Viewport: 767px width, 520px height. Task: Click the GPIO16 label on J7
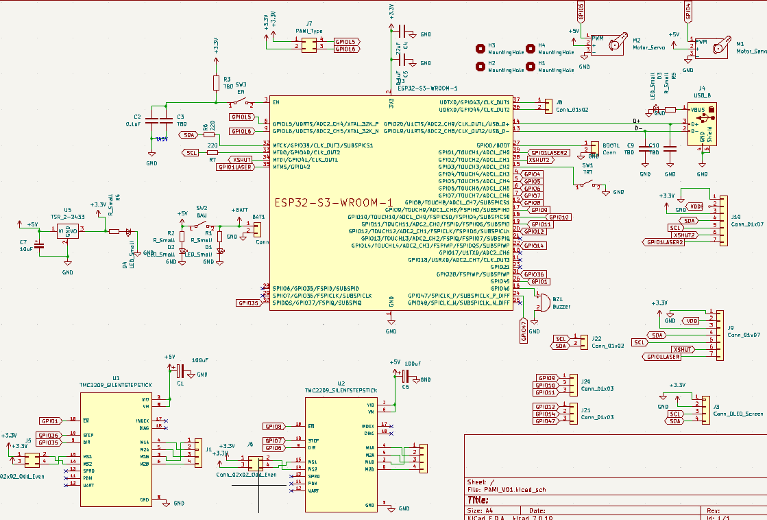coord(347,49)
